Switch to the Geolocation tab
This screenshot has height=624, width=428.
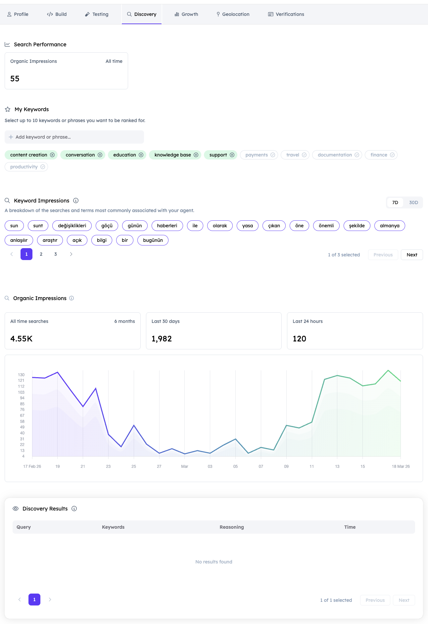233,14
